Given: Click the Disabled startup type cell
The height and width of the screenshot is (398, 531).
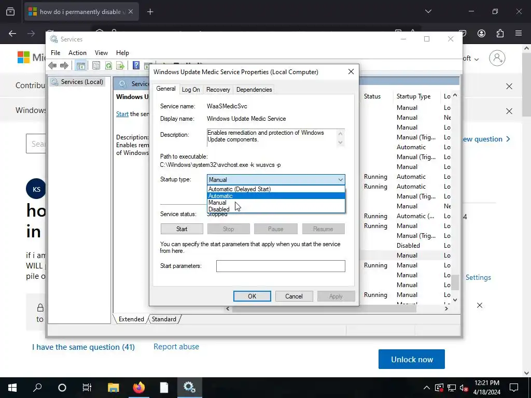Looking at the screenshot, I should pos(409,246).
